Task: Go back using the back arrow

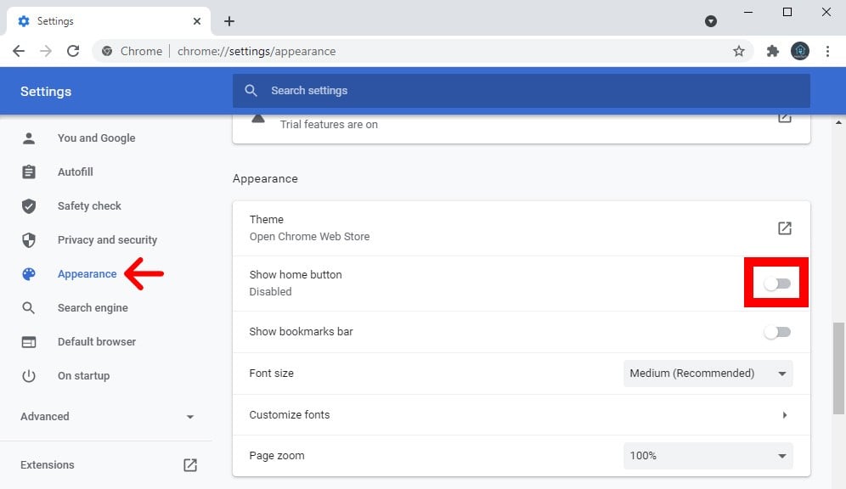Action: (19, 51)
